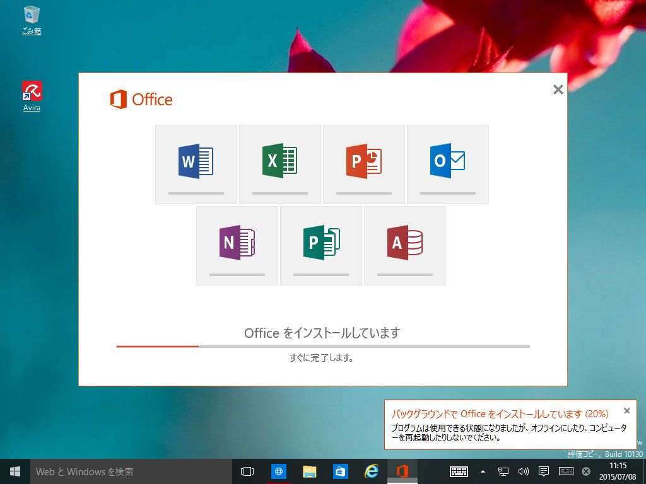Open the Windows Start menu
Viewport: 646px width, 484px height.
coord(15,471)
